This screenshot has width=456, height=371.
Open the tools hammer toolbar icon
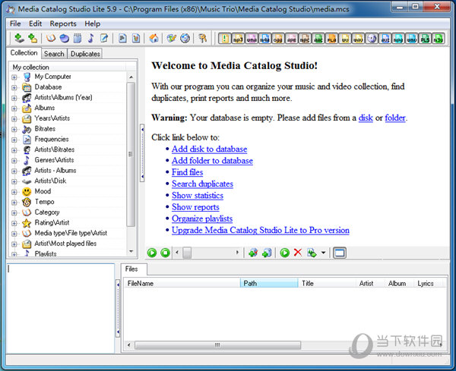click(x=202, y=38)
